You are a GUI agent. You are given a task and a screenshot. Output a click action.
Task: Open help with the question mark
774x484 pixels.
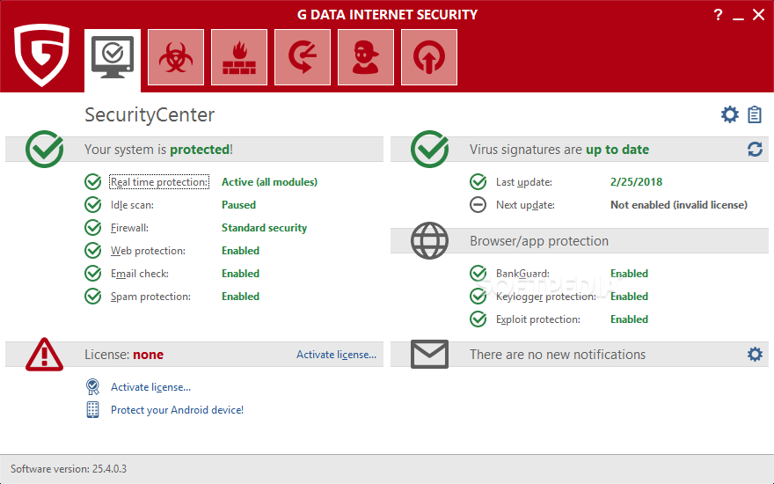click(719, 15)
